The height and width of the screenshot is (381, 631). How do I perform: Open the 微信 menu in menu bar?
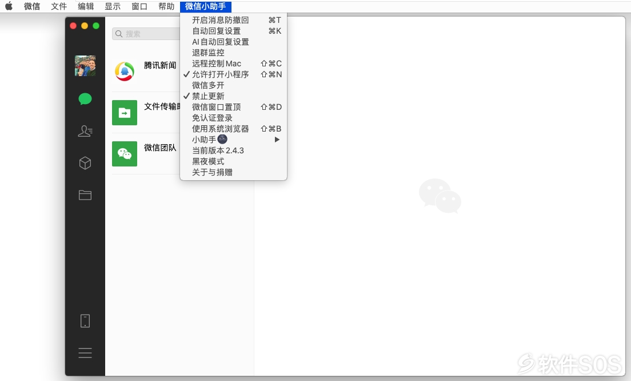coord(32,6)
